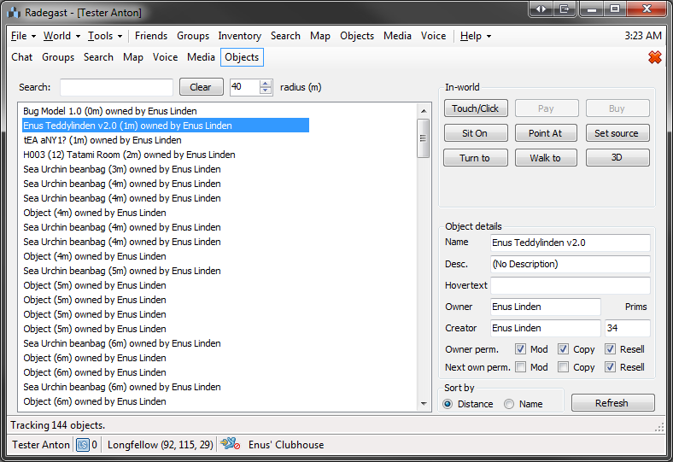Switch to the Media tab
Viewport: 673px width, 462px height.
tap(201, 57)
